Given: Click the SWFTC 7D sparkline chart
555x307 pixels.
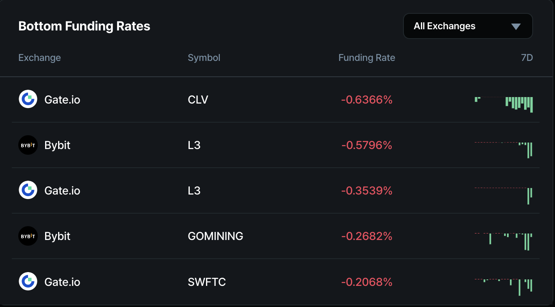Looking at the screenshot, I should pyautogui.click(x=503, y=286).
